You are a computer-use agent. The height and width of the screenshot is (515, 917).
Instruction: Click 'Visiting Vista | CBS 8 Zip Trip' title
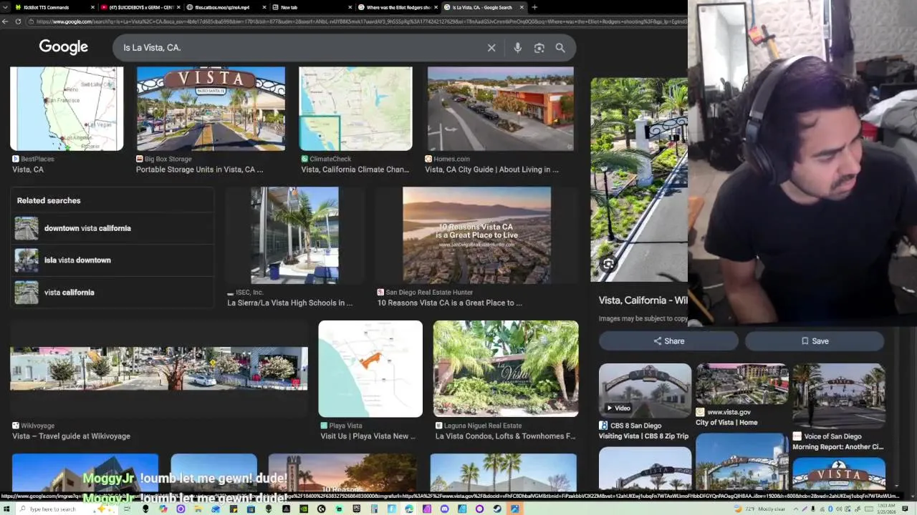tap(643, 436)
